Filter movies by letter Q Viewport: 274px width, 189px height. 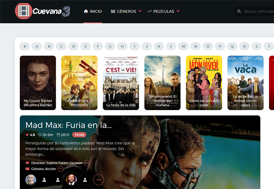click(x=232, y=46)
